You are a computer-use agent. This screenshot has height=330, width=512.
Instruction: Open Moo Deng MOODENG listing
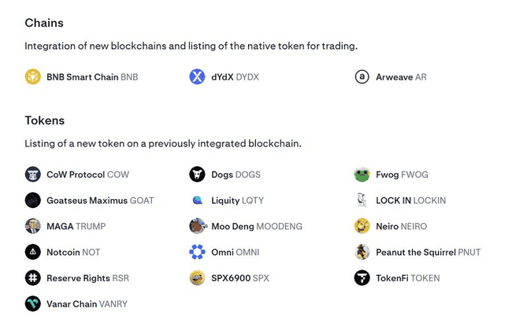pos(257,226)
